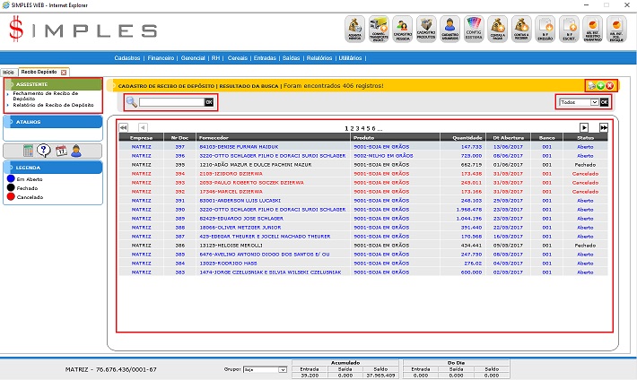The image size is (637, 380).
Task: Jump to page 3 of results
Action: tap(355, 128)
